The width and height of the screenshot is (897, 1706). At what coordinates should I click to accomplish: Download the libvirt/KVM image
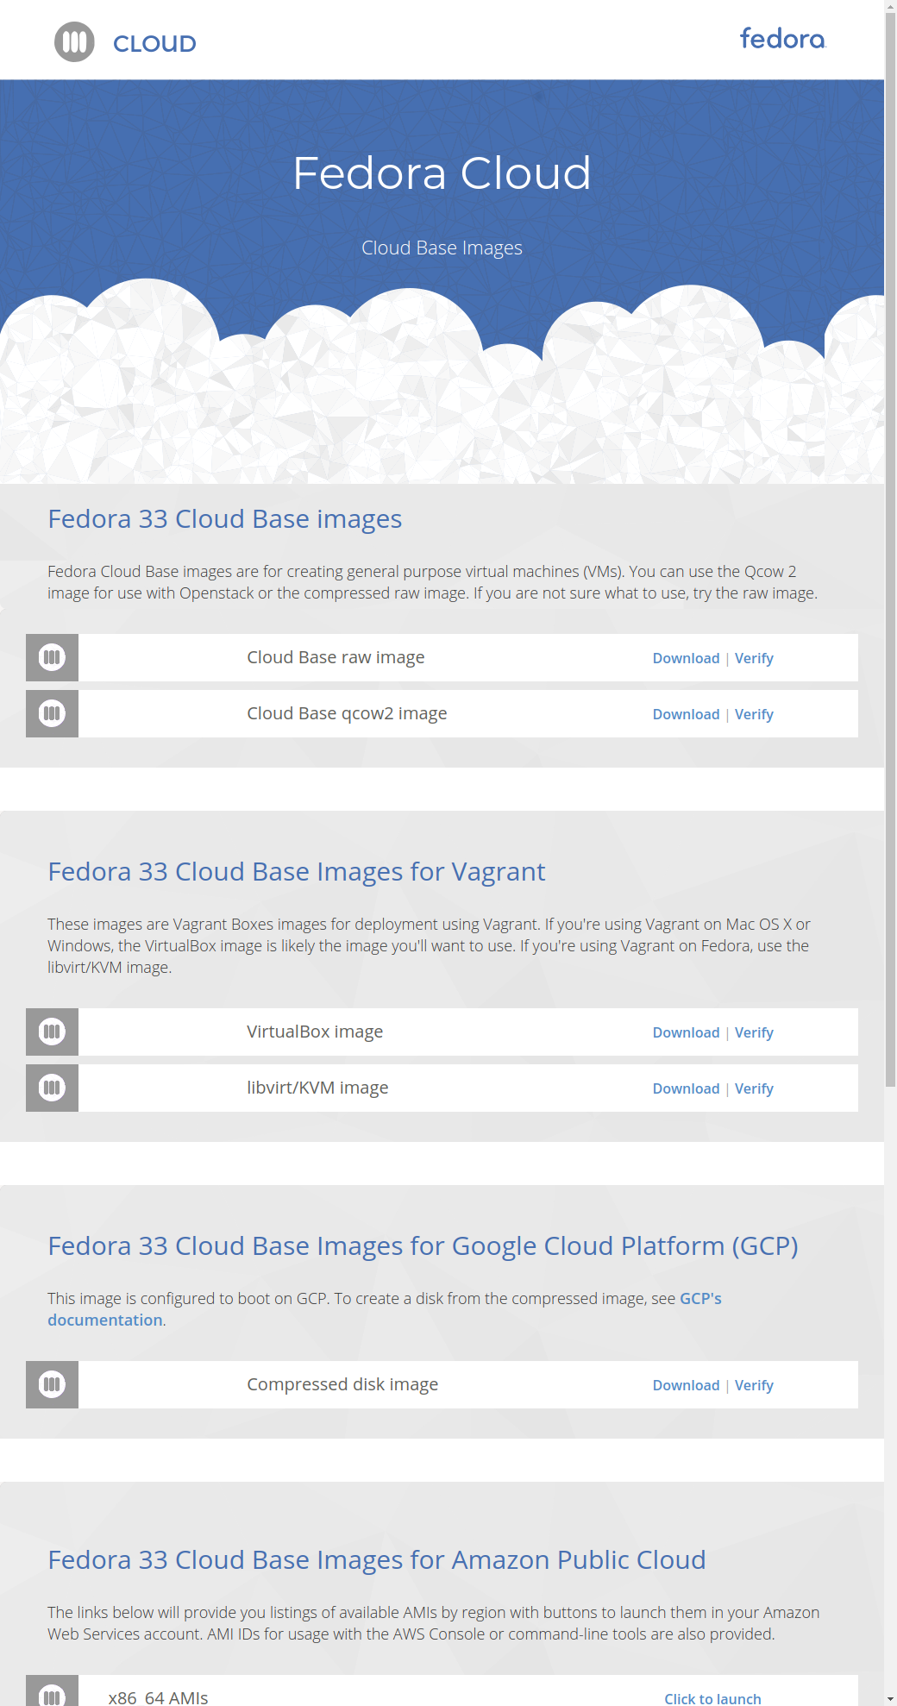pyautogui.click(x=686, y=1088)
